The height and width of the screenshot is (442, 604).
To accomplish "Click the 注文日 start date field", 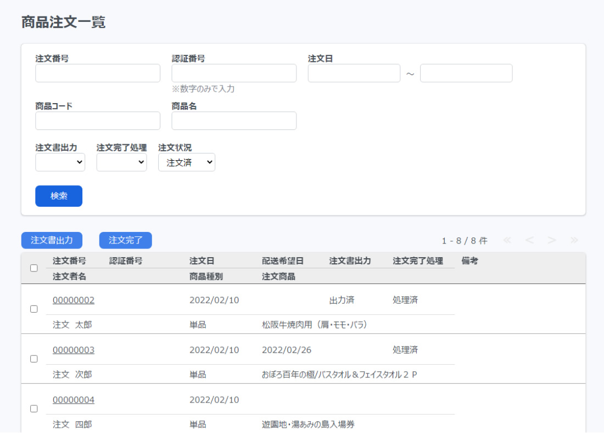I will point(354,73).
